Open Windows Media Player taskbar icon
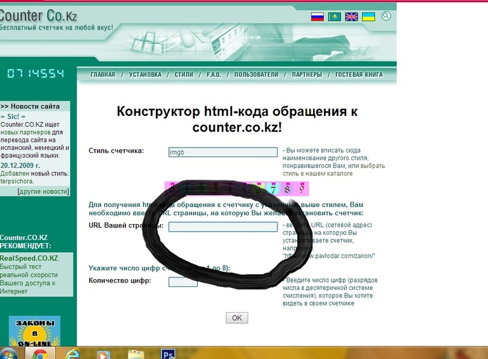 point(104,355)
